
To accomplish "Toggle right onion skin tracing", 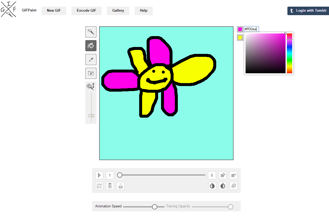I will click(223, 186).
